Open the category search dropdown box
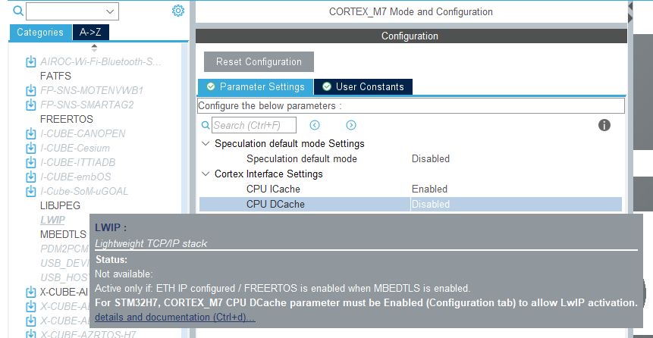The width and height of the screenshot is (653, 338). pyautogui.click(x=73, y=11)
